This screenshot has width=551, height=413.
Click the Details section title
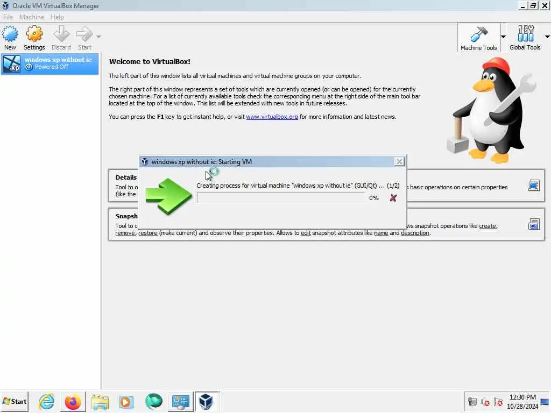tap(126, 177)
